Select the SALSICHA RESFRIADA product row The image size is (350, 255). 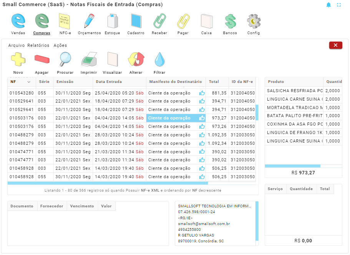point(294,91)
